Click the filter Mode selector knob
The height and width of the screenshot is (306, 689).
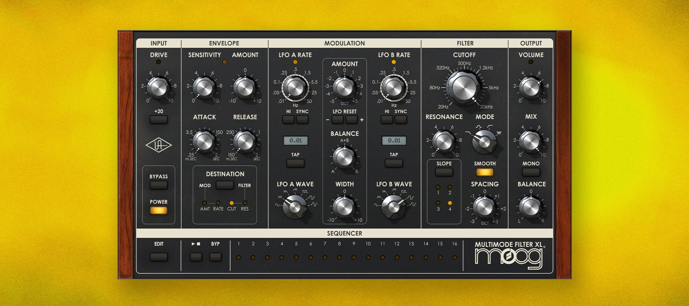(484, 141)
